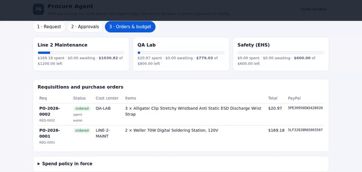The height and width of the screenshot is (172, 362).
Task: Expand the Spend policy in force section
Action: click(65, 163)
